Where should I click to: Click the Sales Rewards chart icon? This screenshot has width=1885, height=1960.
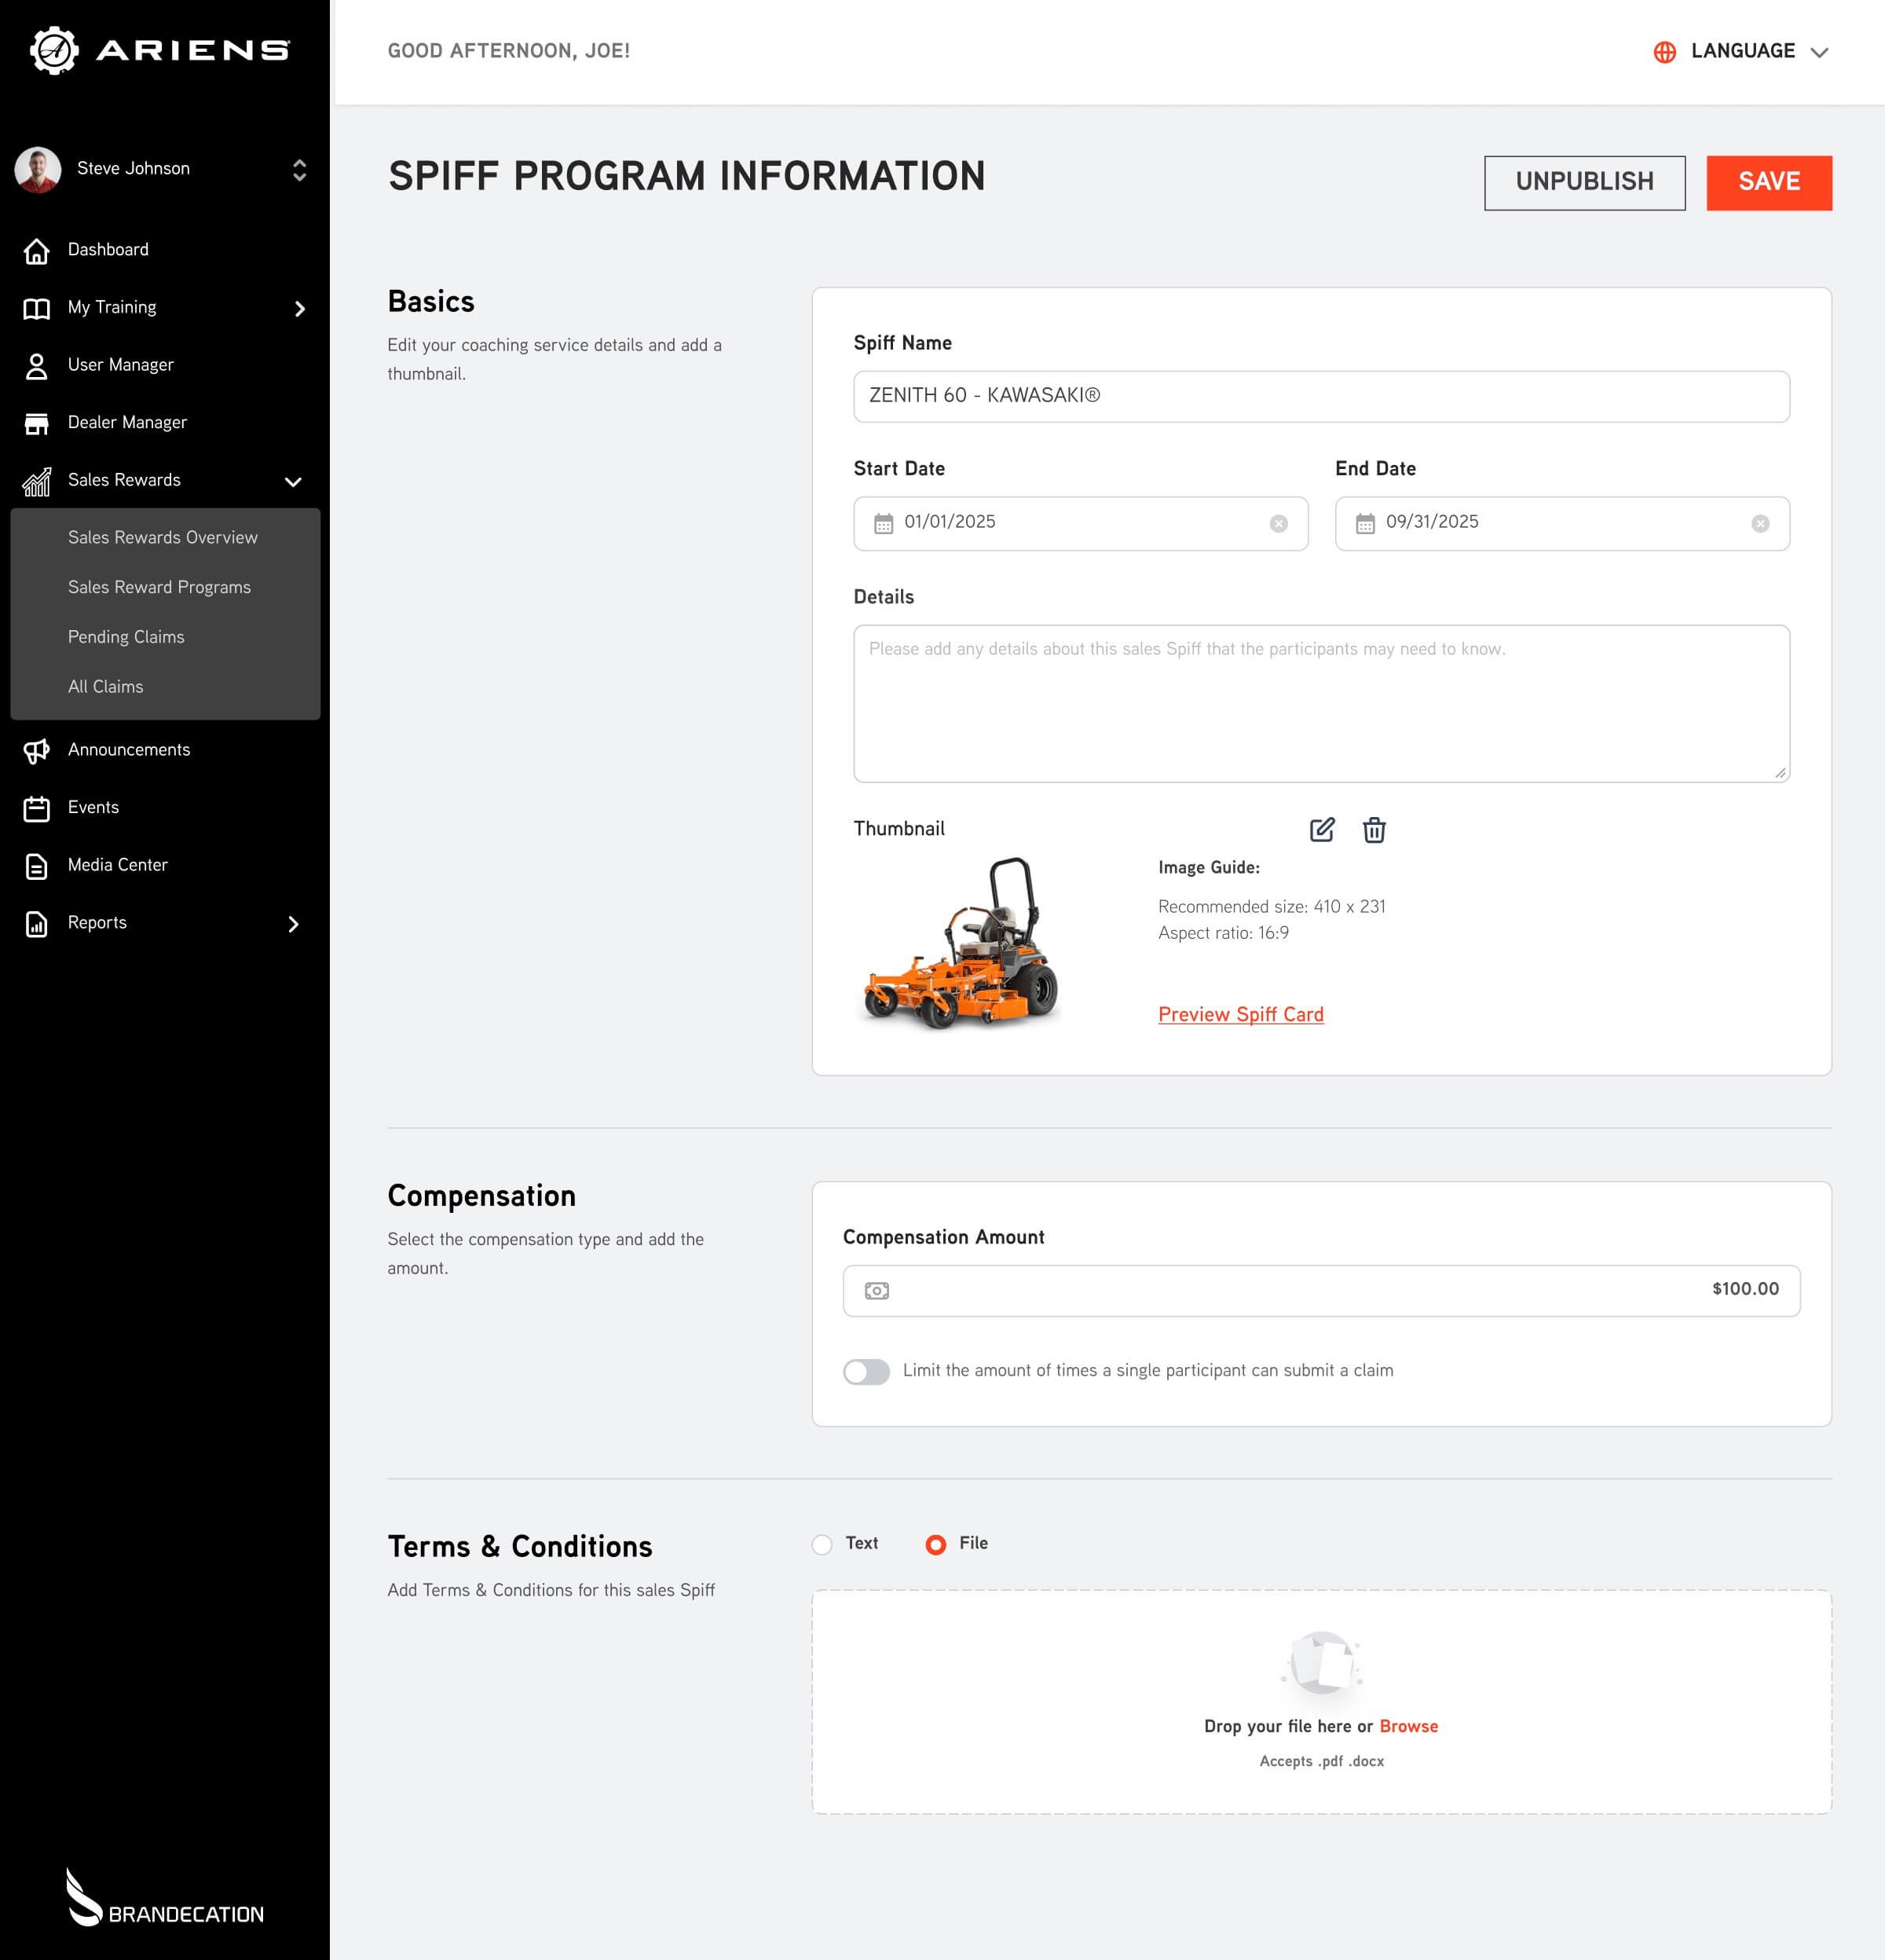click(x=37, y=481)
